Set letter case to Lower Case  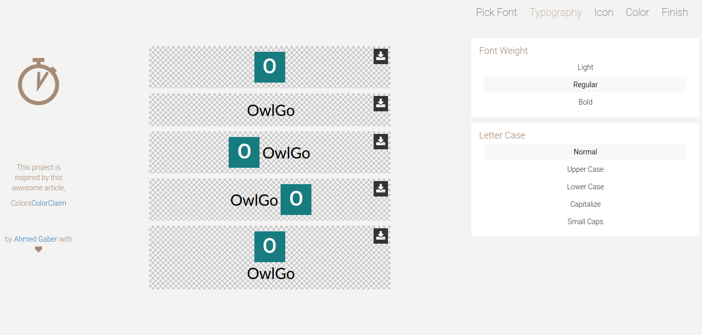tap(585, 187)
